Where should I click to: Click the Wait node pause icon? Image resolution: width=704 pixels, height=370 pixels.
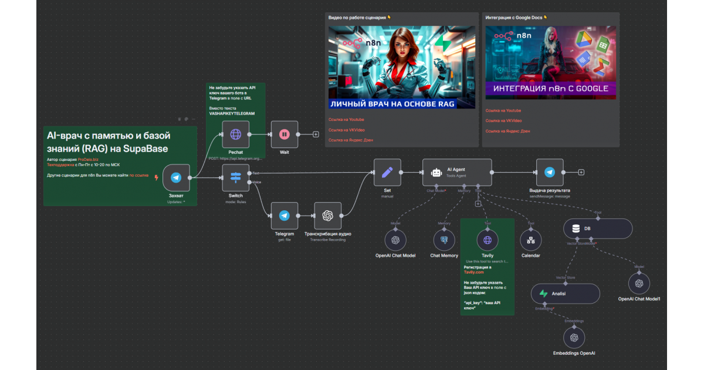[x=285, y=134]
